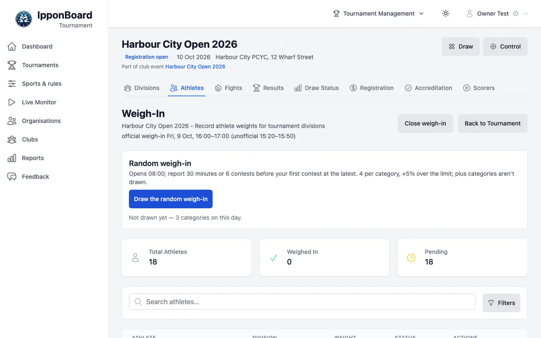Screen dimensions: 541x338
Task: Click the settings cog beside Owner Test
Action: [x=516, y=14]
